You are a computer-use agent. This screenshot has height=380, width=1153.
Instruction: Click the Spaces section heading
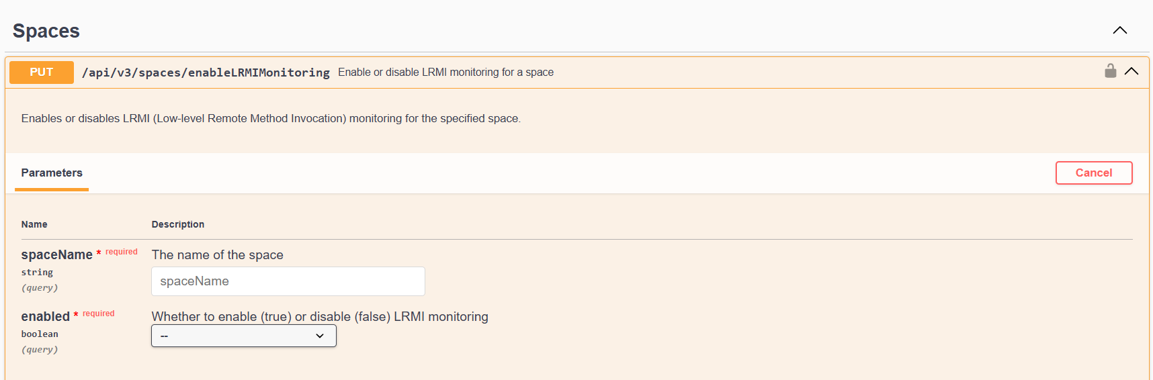46,31
